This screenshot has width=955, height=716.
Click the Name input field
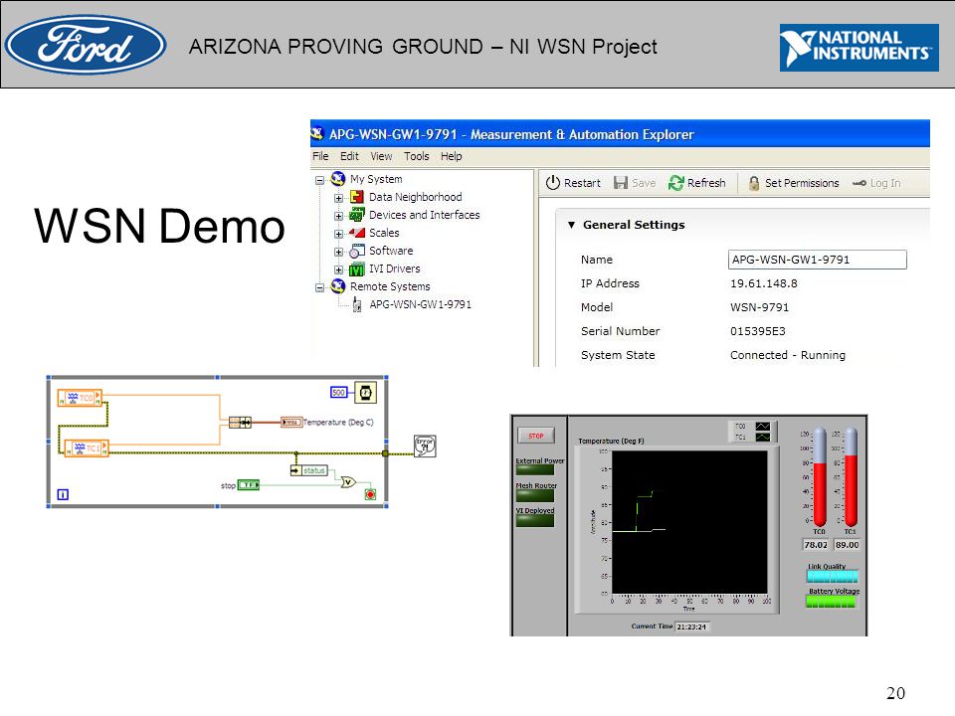click(818, 260)
